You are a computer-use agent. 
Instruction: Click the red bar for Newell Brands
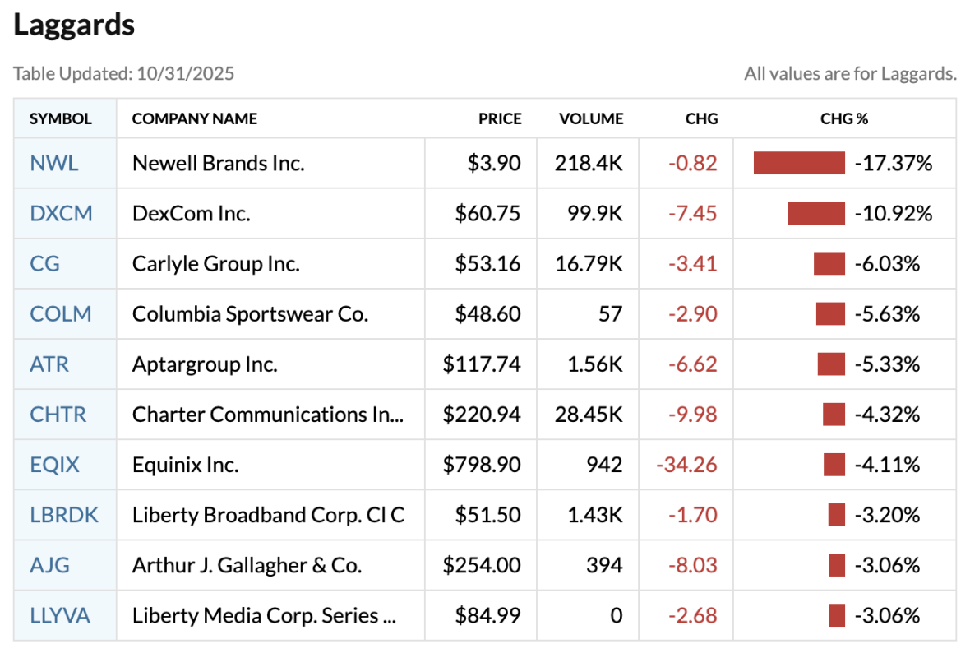point(799,163)
